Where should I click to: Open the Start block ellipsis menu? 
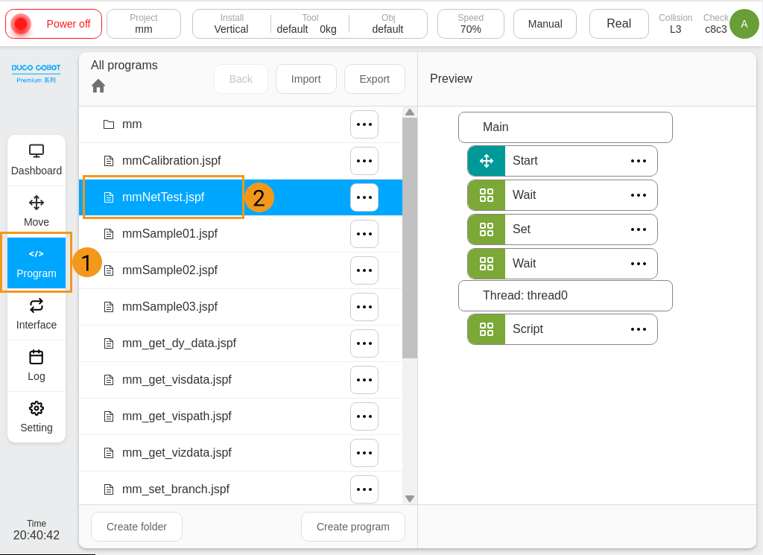tap(639, 161)
